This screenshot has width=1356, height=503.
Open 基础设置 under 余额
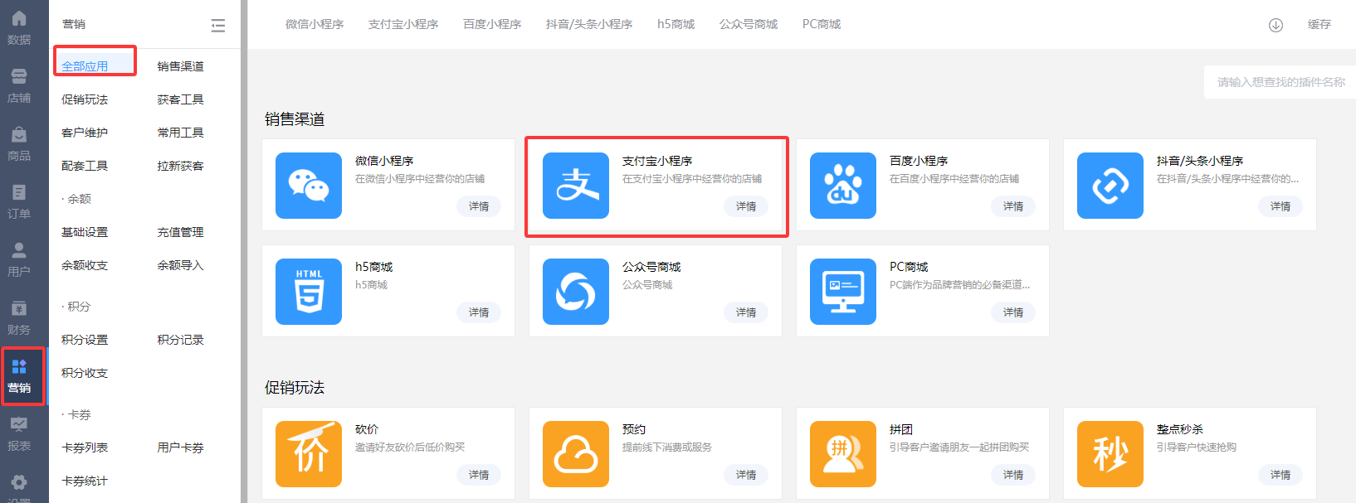(85, 232)
